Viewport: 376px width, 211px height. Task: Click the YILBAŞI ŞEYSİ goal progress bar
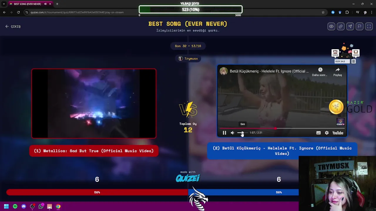(191, 10)
